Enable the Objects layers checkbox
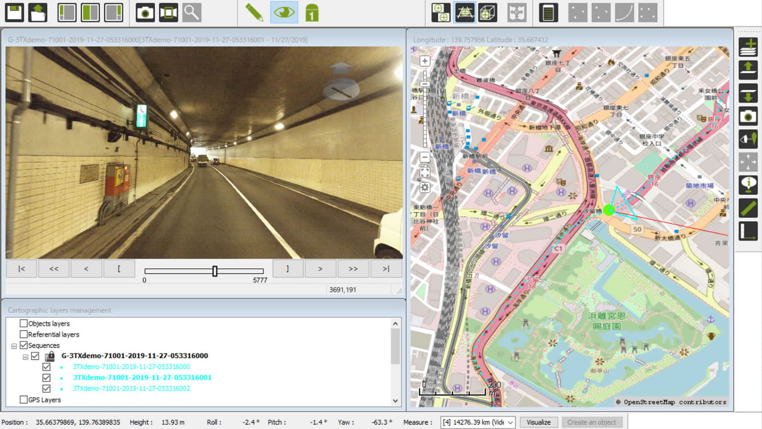Viewport: 762px width, 429px height. click(x=24, y=323)
